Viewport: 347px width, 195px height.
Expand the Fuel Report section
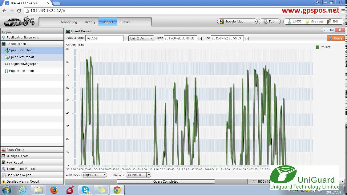pos(32,162)
